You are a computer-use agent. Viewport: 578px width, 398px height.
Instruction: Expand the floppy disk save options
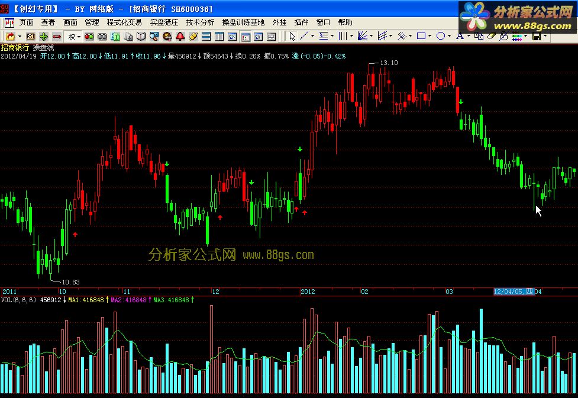[x=545, y=36]
